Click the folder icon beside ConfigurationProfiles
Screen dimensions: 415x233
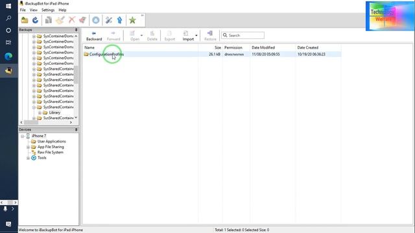[x=86, y=54]
